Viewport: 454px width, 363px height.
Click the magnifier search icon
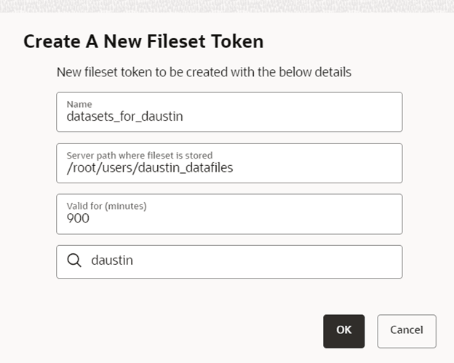[x=73, y=261]
